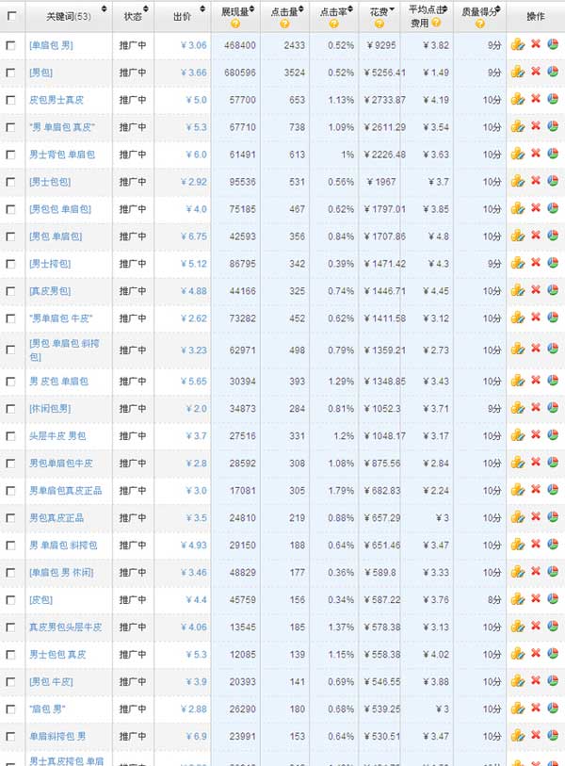Edit bid icon for [男包 单肩包 斜挎包] row
This screenshot has height=766, width=565.
(x=518, y=350)
